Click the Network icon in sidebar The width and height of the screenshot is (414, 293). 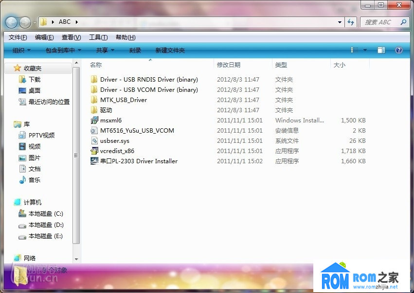pos(18,258)
